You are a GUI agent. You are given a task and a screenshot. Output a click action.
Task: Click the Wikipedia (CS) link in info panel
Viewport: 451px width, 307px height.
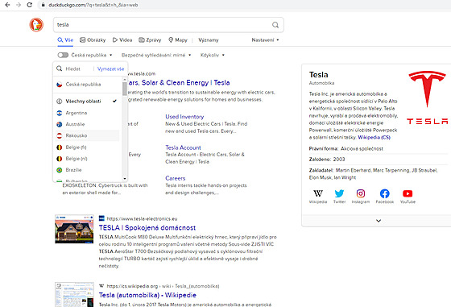coord(374,137)
